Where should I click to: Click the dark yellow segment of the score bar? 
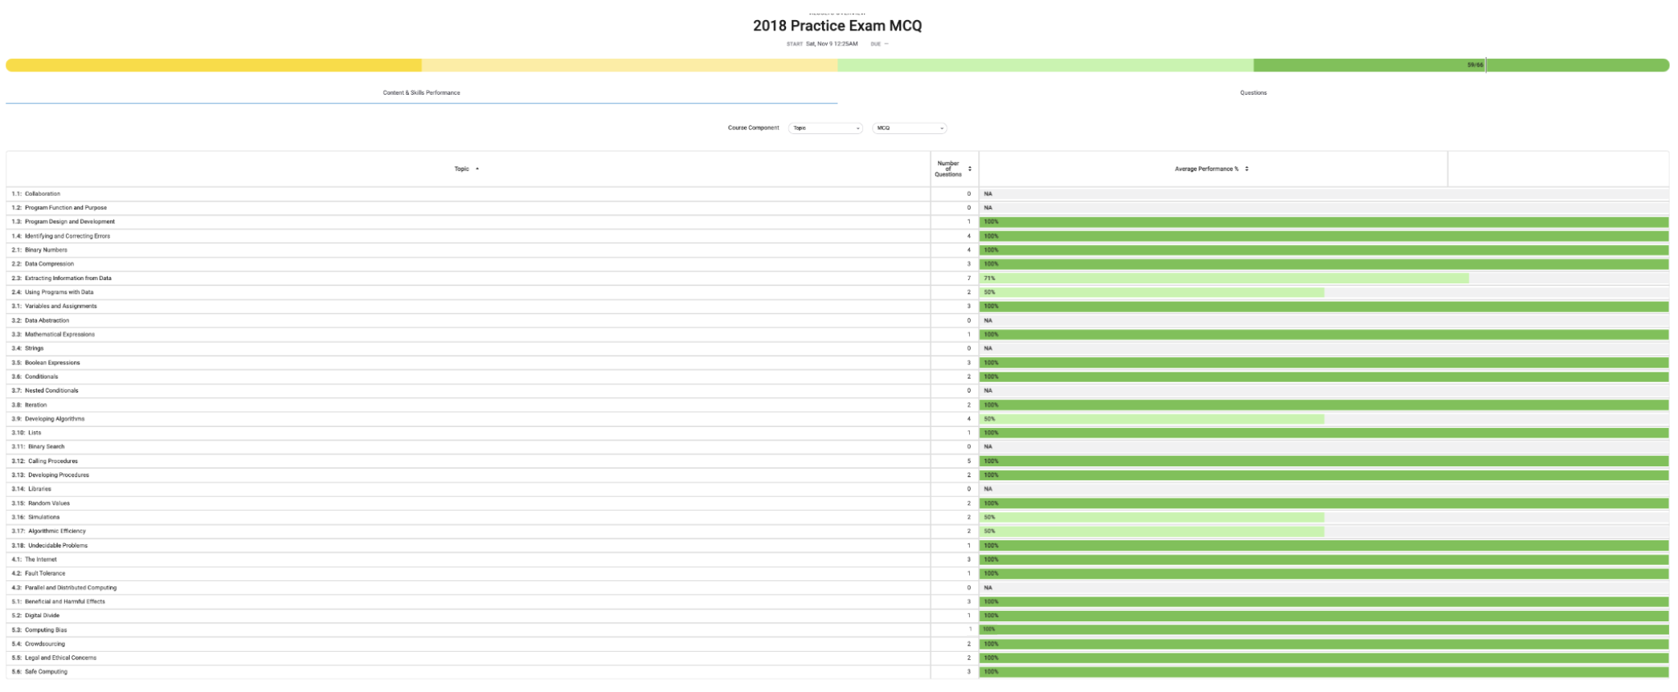(x=214, y=65)
